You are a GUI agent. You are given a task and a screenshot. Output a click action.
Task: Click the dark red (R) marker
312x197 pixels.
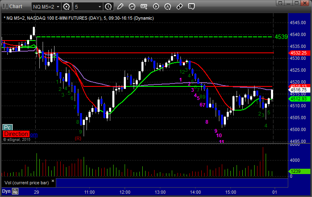click(x=78, y=138)
